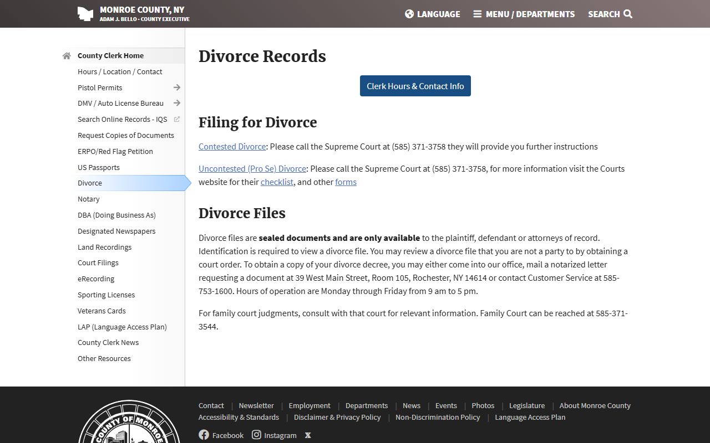
Task: Open LAP (Language Access Plan) sidebar link
Action: (x=122, y=327)
